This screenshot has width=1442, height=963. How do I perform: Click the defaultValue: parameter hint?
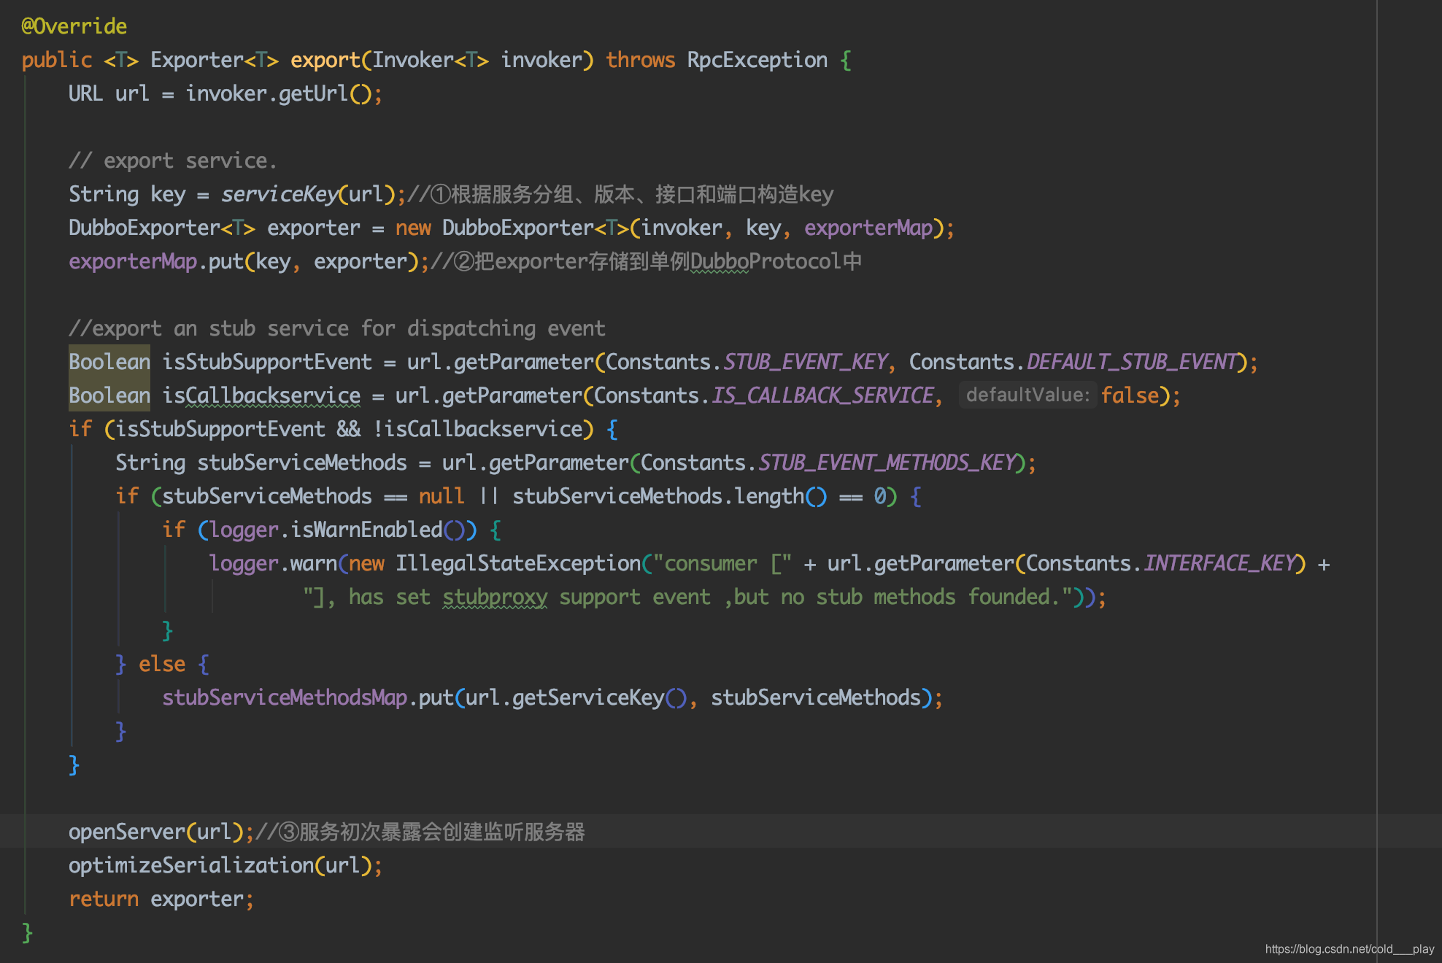(x=1027, y=395)
